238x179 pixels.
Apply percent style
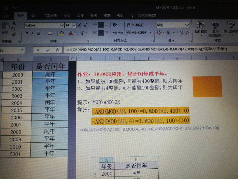168,33
